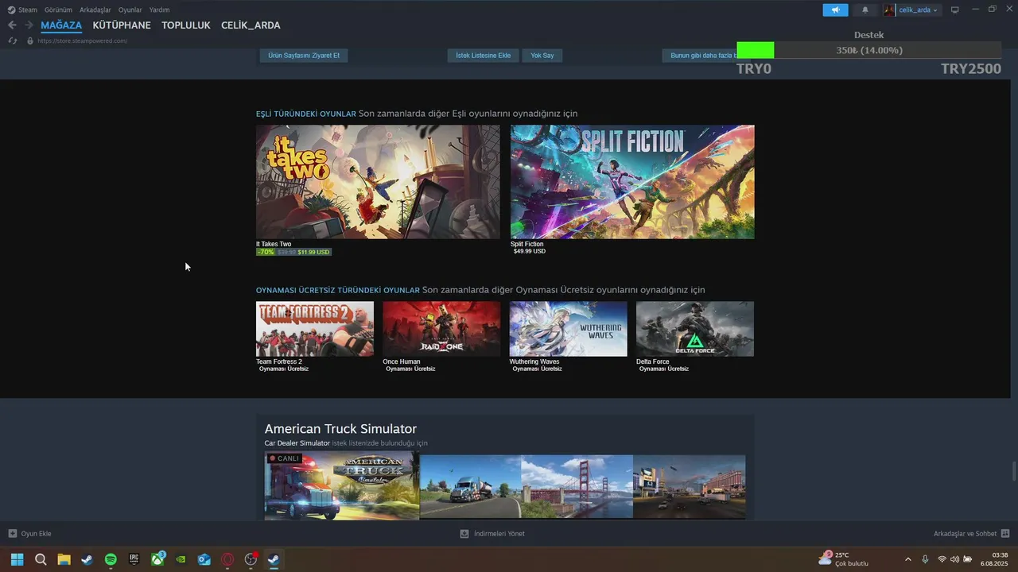Launch Epic Games from the taskbar

tap(134, 559)
